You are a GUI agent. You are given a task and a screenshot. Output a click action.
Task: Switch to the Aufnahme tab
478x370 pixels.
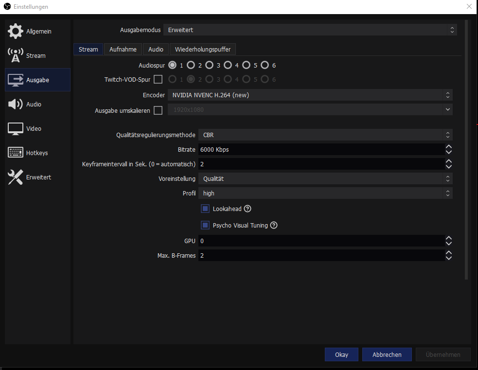123,50
